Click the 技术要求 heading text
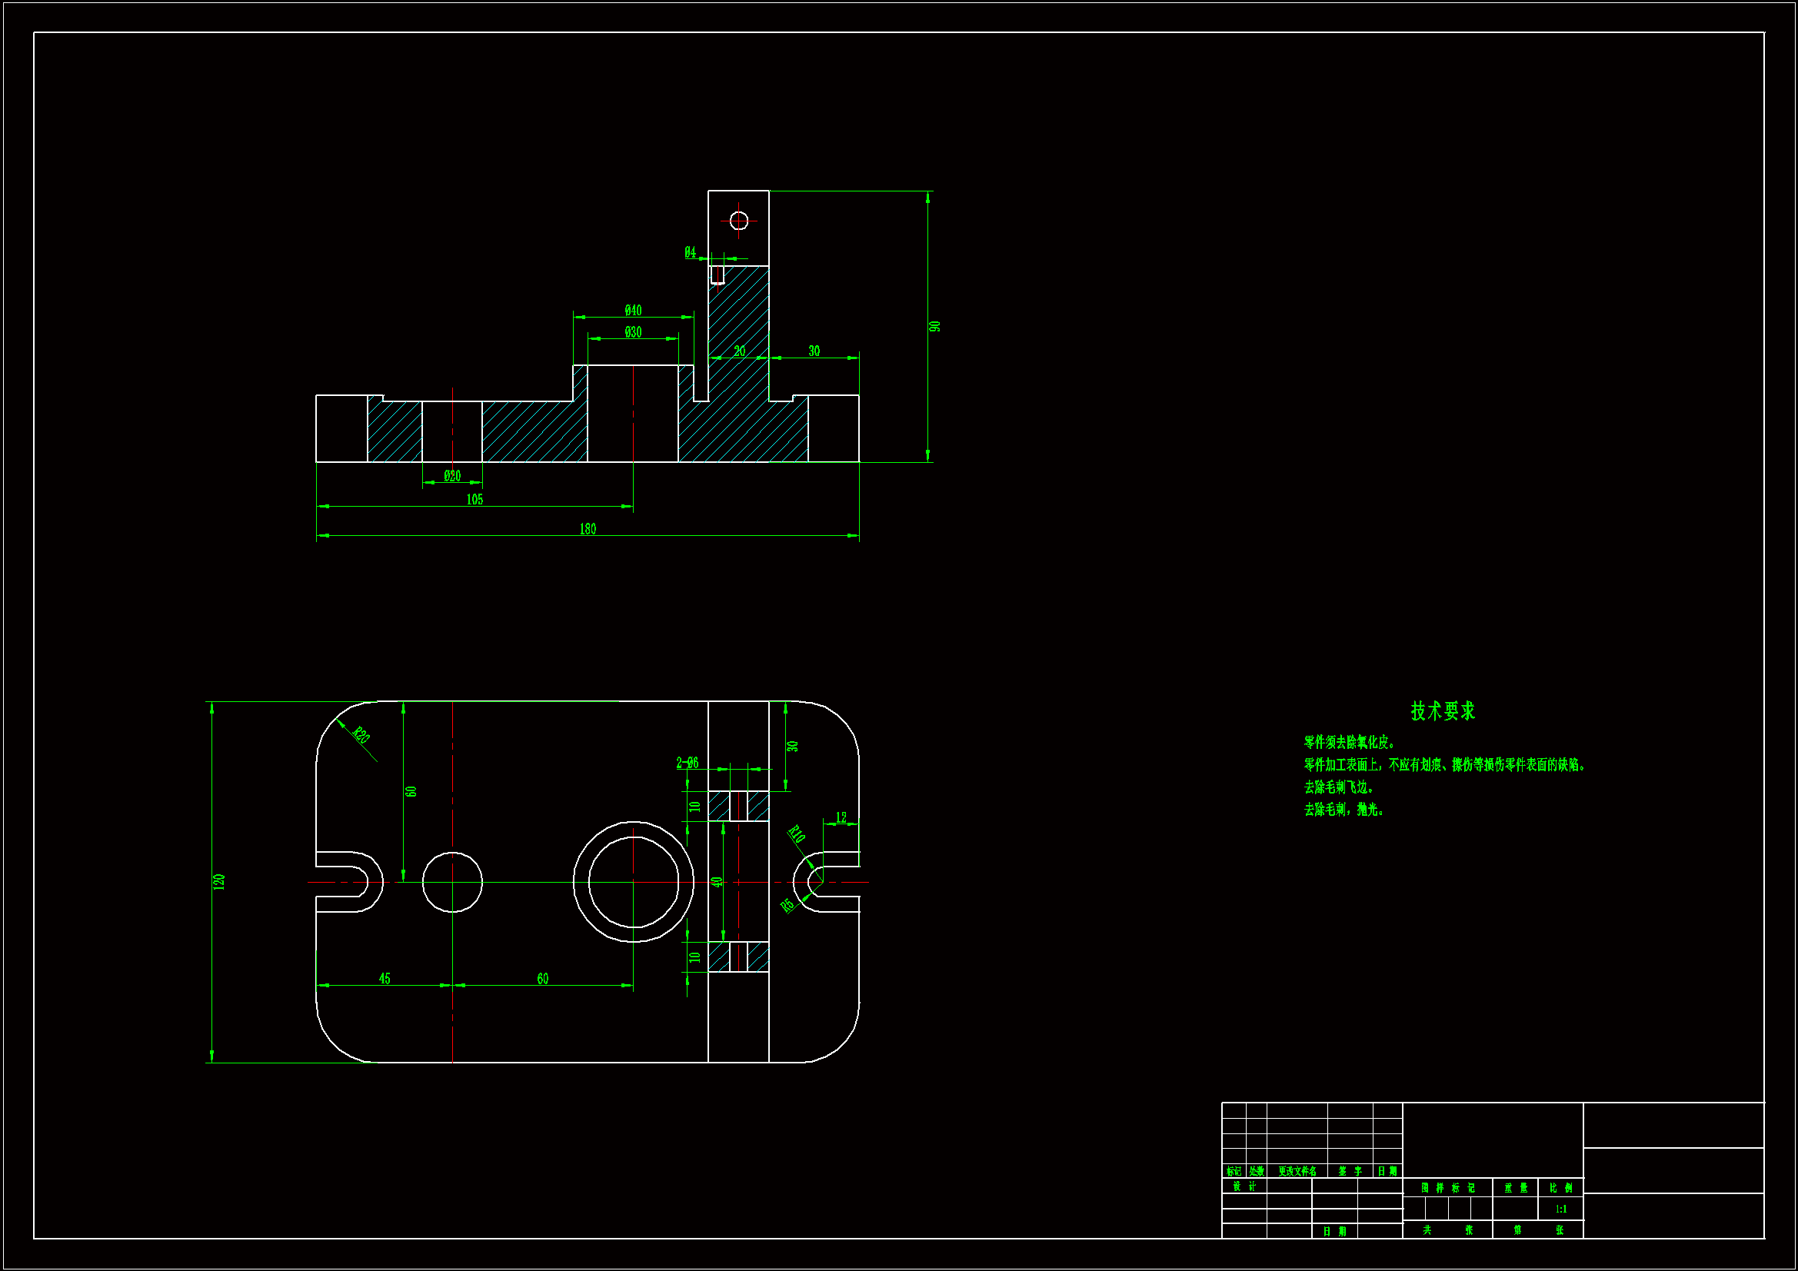 click(1443, 711)
